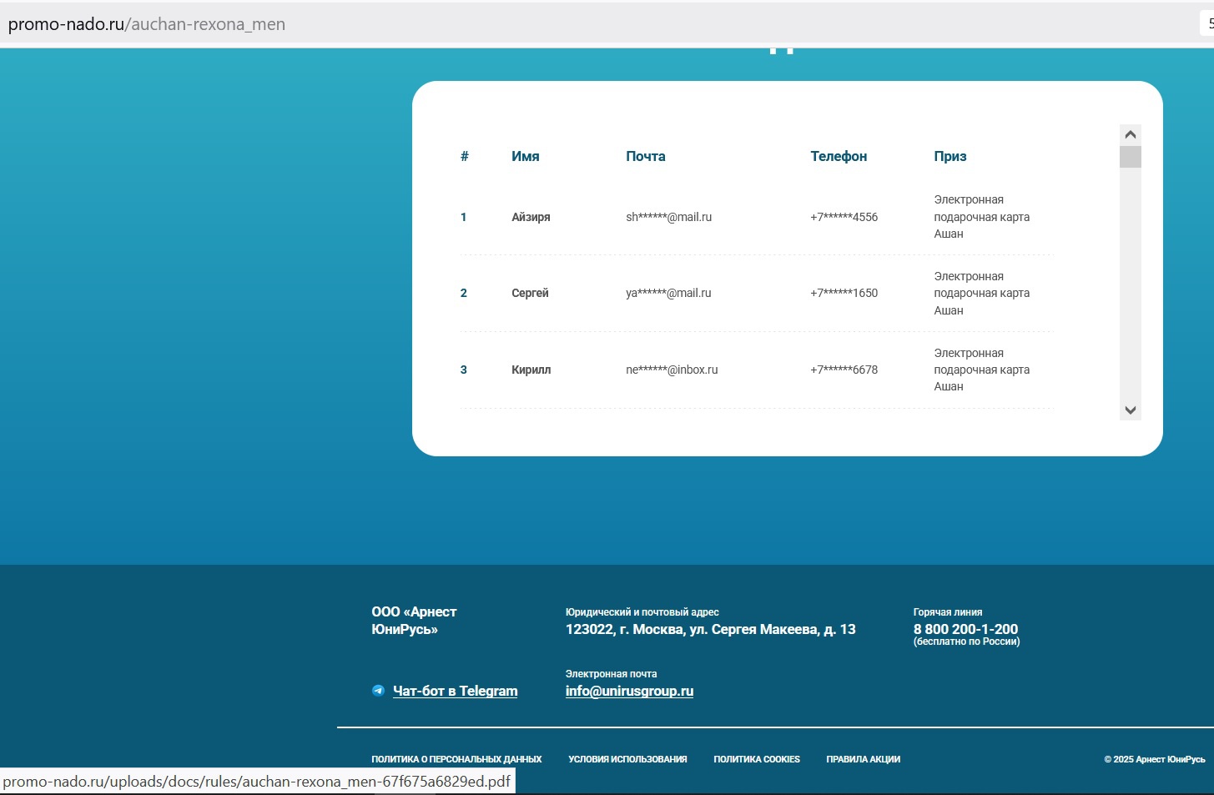The width and height of the screenshot is (1214, 795).
Task: Click the address 123022, г. Москва text
Action: 710,629
